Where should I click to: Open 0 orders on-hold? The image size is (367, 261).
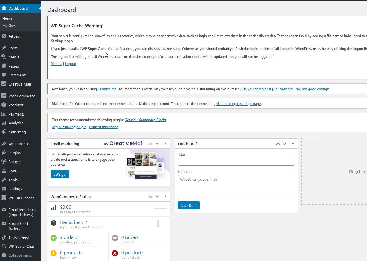[130, 237]
